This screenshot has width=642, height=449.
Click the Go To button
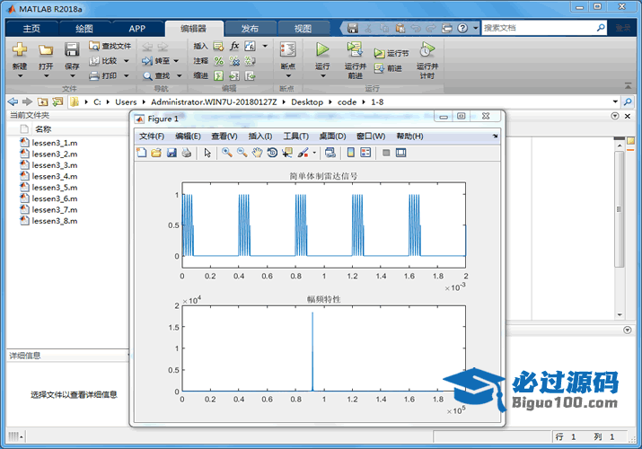156,61
